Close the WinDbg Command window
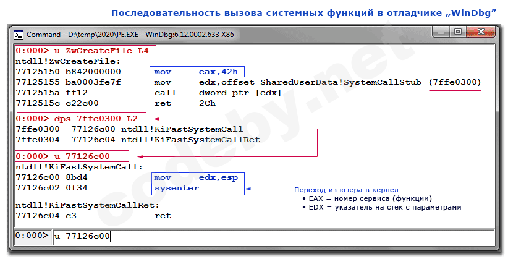Image resolution: width=508 pixels, height=259 pixels. [481, 32]
